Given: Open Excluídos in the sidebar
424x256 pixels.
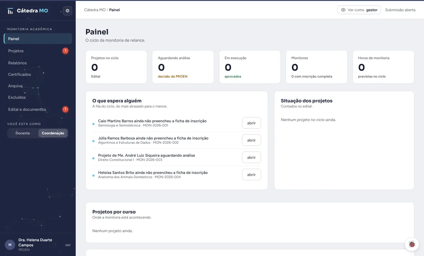Looking at the screenshot, I should tap(38, 97).
